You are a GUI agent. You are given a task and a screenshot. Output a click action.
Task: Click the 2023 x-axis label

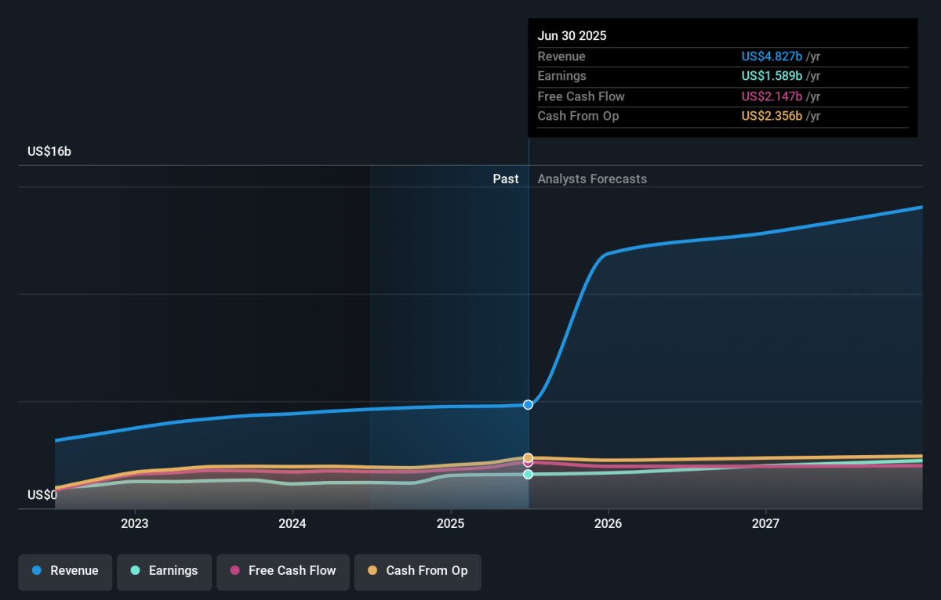tap(135, 523)
